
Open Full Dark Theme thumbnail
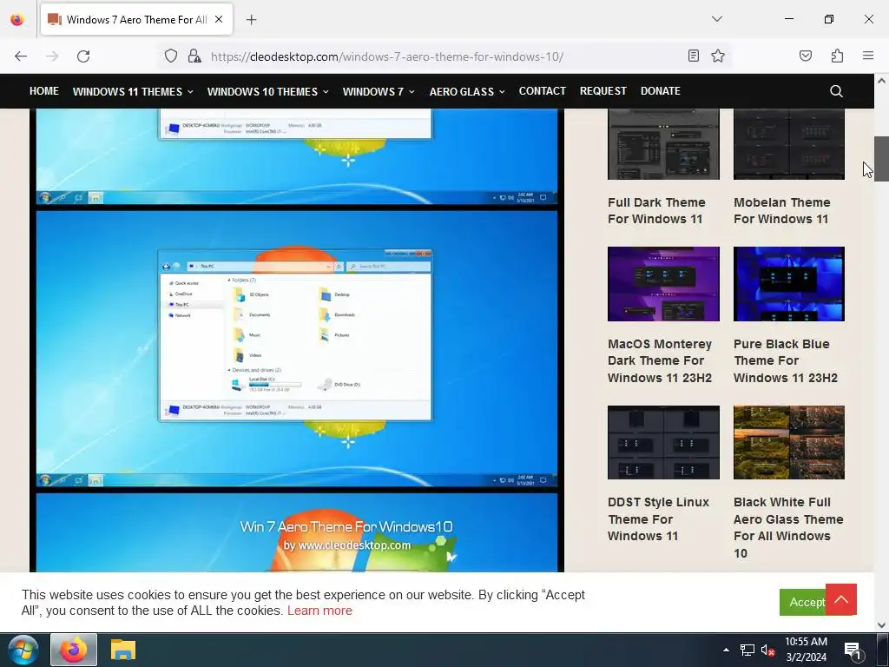663,144
